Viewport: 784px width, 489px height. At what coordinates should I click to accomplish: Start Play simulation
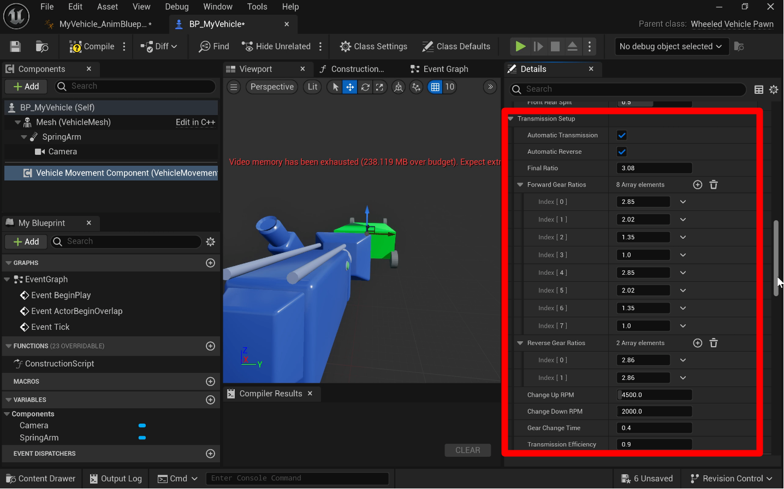520,46
